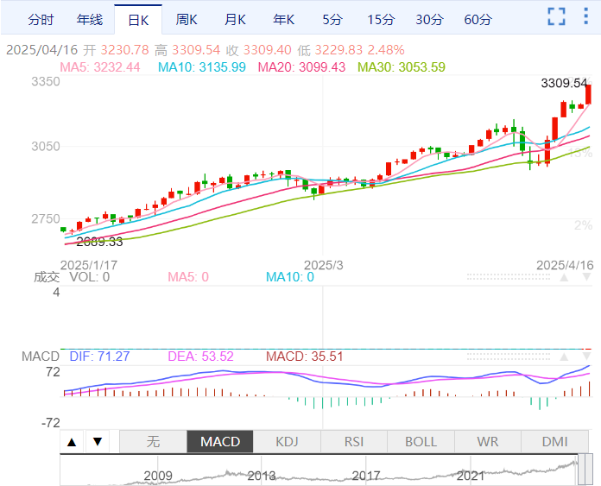Image resolution: width=601 pixels, height=486 pixels.
Task: Click the 2.48% change value
Action: (x=386, y=50)
